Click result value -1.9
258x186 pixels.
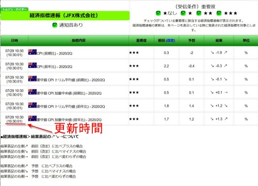[x=219, y=53]
